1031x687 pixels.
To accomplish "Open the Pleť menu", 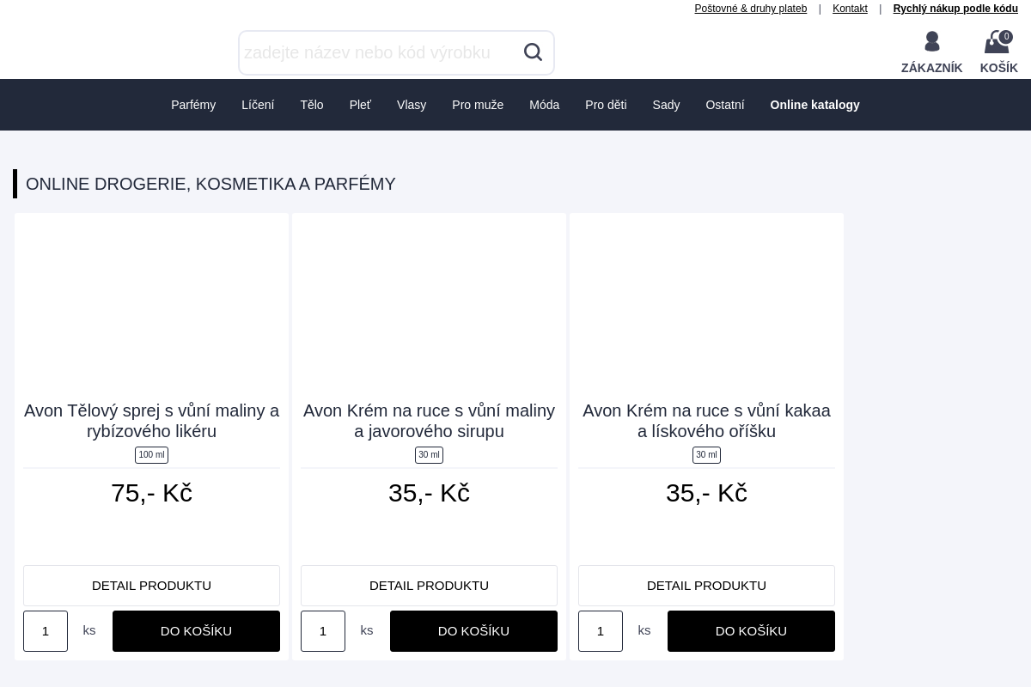I will click(360, 105).
